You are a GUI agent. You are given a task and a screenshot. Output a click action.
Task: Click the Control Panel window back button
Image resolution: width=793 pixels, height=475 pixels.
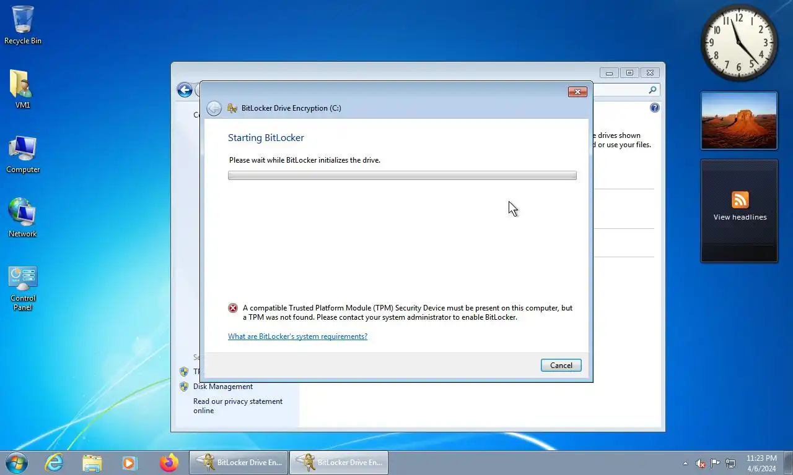point(185,90)
